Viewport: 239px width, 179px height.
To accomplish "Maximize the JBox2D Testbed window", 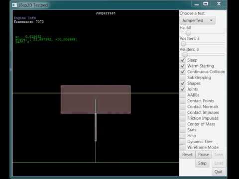I will point(206,4).
